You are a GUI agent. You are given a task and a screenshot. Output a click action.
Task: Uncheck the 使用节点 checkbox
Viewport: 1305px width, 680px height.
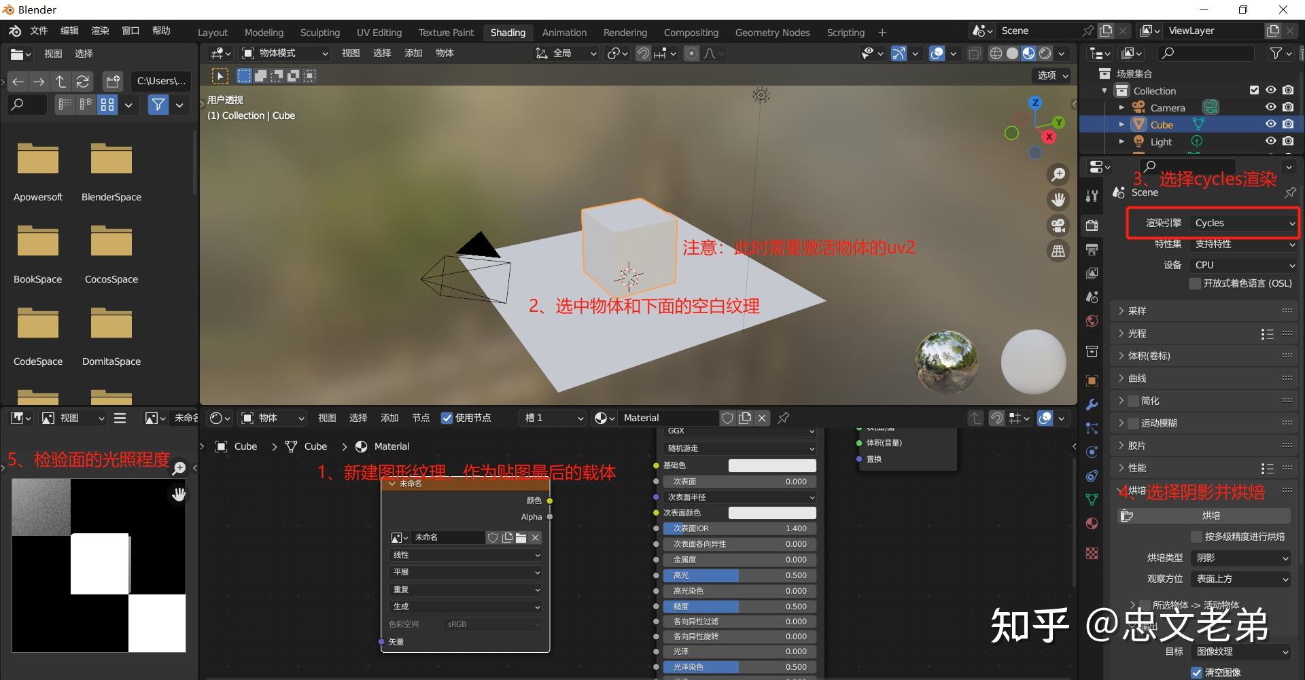[x=447, y=418]
